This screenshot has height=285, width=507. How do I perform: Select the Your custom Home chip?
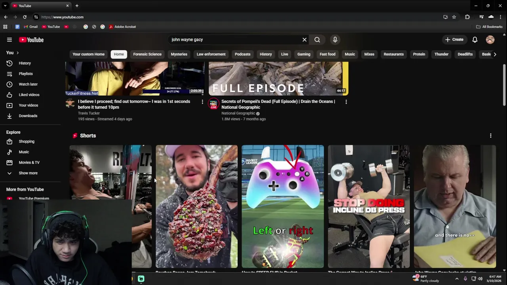pyautogui.click(x=89, y=54)
